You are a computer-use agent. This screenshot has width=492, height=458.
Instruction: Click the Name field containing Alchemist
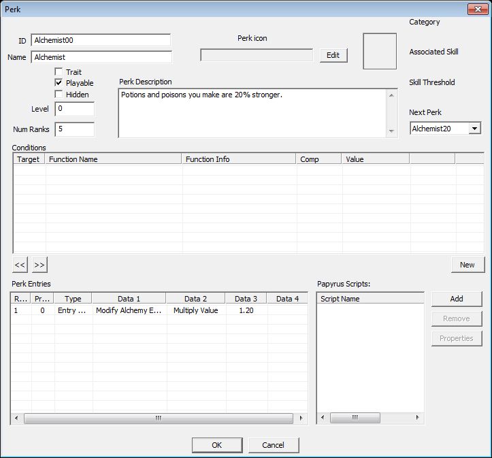point(101,57)
